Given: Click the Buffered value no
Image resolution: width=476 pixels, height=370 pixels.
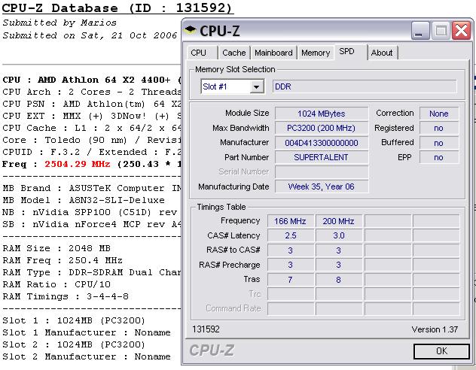Looking at the screenshot, I should click(x=439, y=143).
